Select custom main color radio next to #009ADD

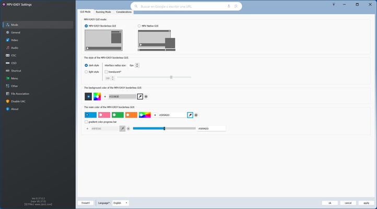(155, 115)
